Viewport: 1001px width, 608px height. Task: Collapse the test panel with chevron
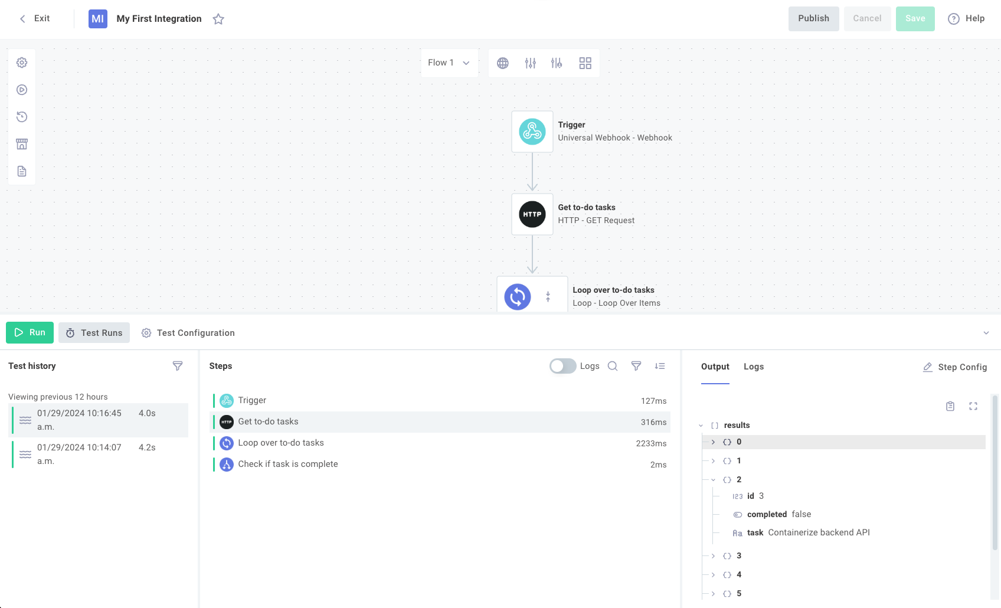[x=986, y=333]
